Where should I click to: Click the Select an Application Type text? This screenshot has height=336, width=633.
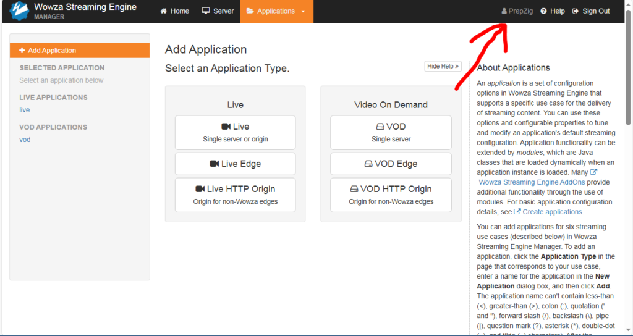tap(227, 69)
